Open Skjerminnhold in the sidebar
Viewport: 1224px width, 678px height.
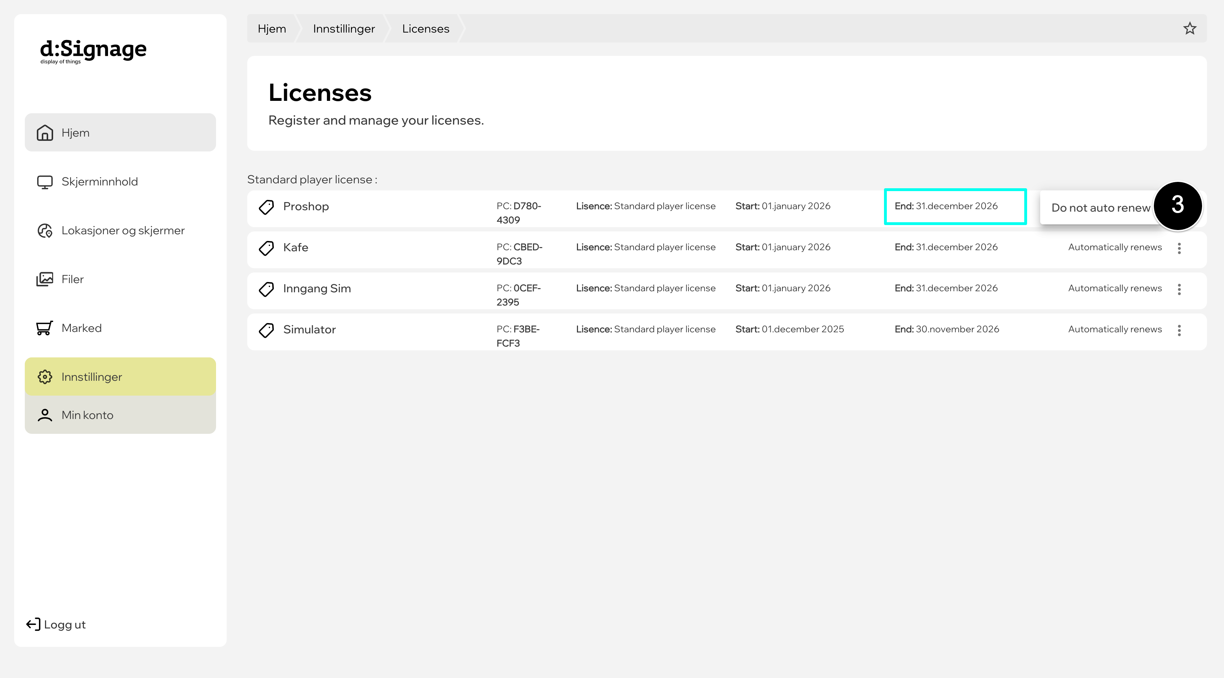[120, 182]
